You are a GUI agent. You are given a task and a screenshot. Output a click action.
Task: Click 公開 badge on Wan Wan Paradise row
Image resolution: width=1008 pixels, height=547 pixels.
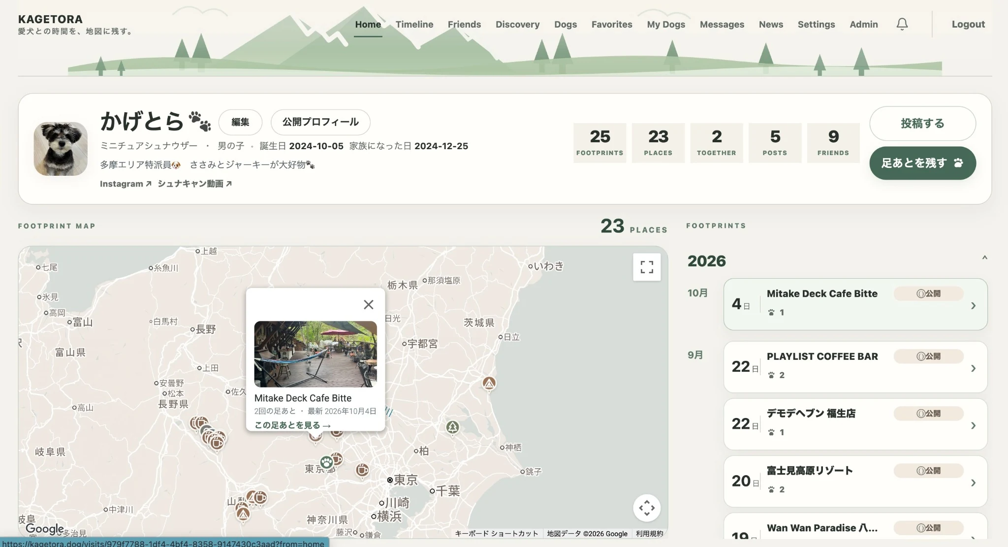[x=928, y=528]
